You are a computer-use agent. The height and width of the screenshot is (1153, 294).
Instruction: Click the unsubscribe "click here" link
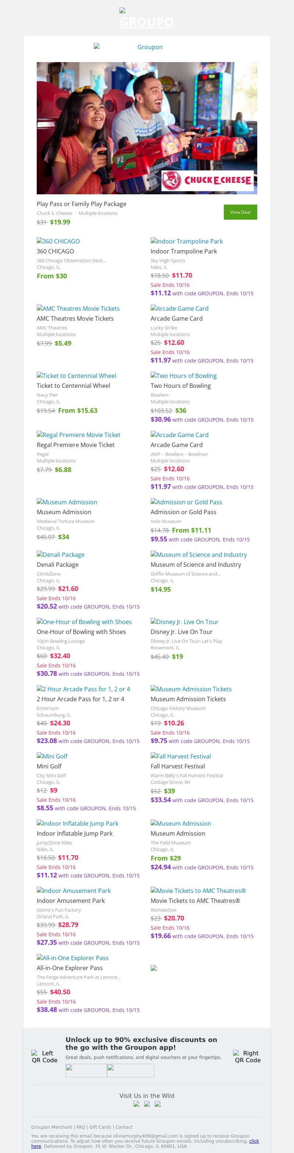pyautogui.click(x=254, y=1141)
